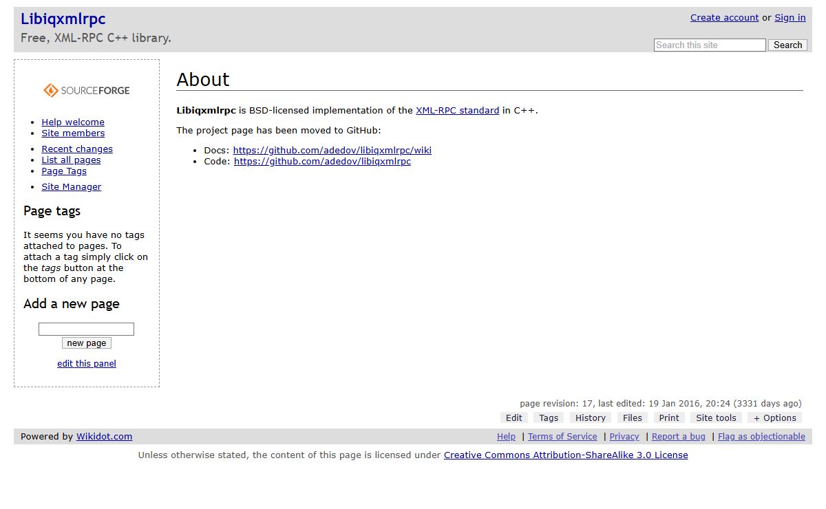Open the Libiqxmlrpc site title link
This screenshot has height=509, width=826.
(63, 19)
